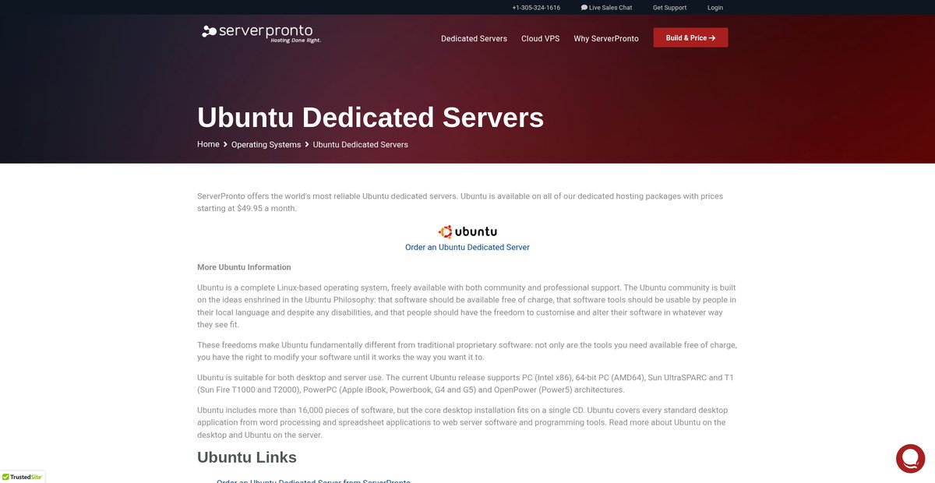Viewport: 935px width, 483px height.
Task: Go to the Login page
Action: click(x=715, y=8)
